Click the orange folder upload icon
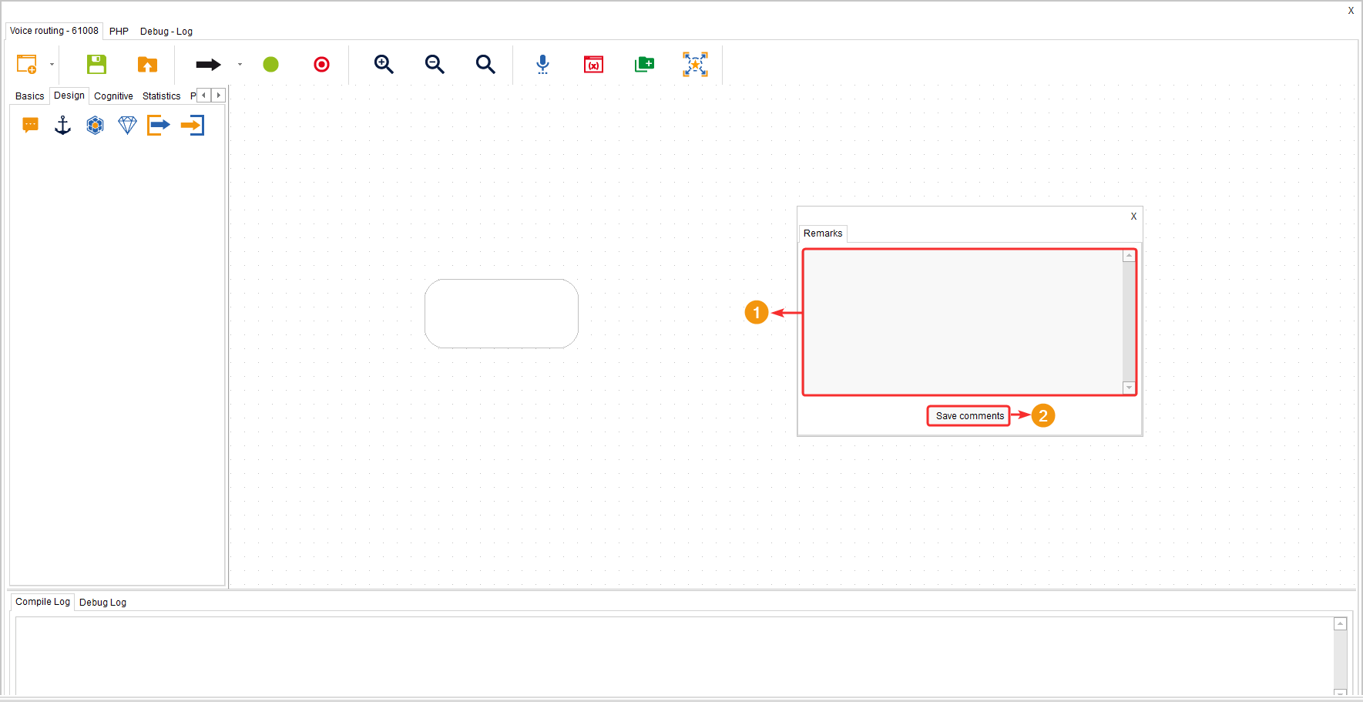This screenshot has width=1363, height=702. (x=147, y=64)
